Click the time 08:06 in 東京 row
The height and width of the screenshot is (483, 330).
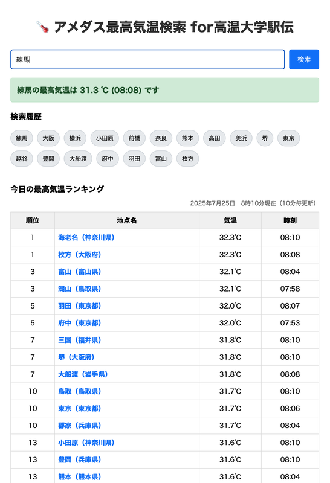click(x=290, y=409)
